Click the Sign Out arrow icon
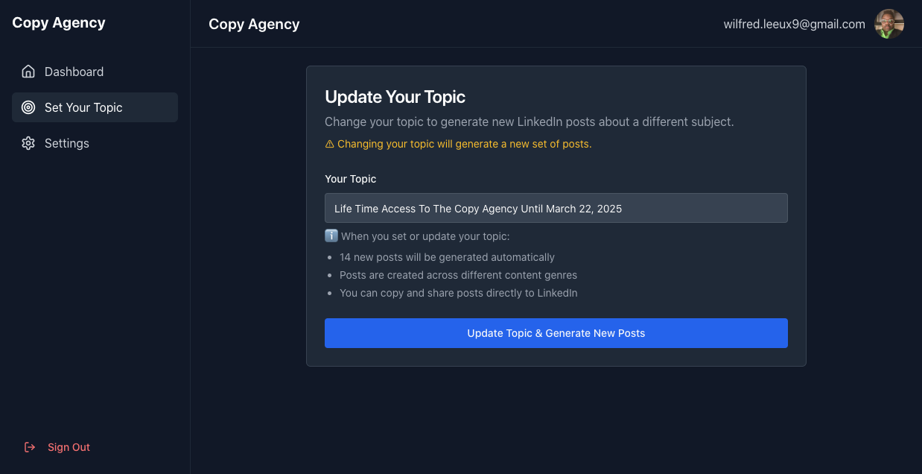922x474 pixels. tap(30, 447)
